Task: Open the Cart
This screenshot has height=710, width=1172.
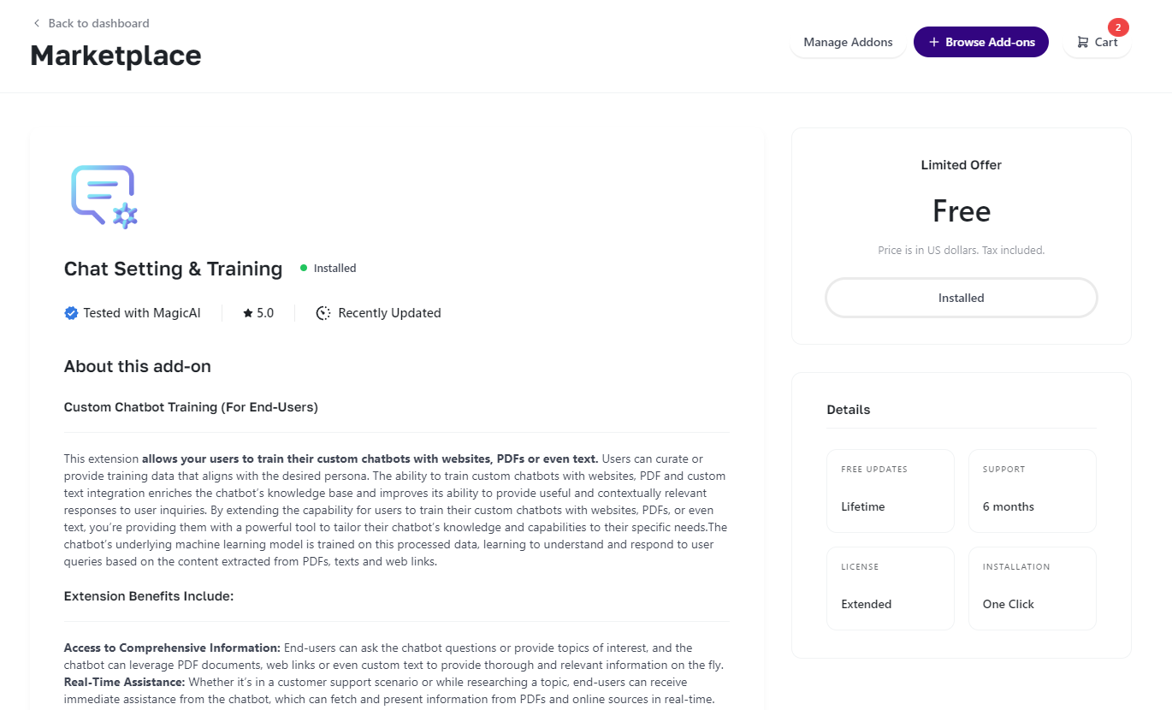Action: pyautogui.click(x=1097, y=42)
